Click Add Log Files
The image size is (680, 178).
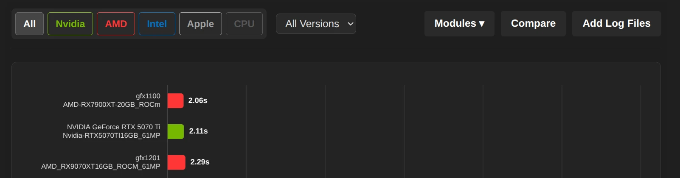click(616, 24)
